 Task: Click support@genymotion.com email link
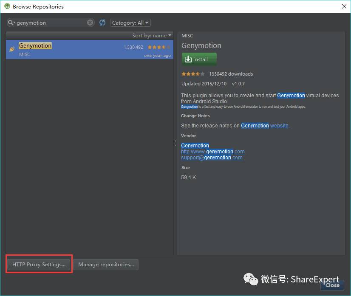(212, 158)
